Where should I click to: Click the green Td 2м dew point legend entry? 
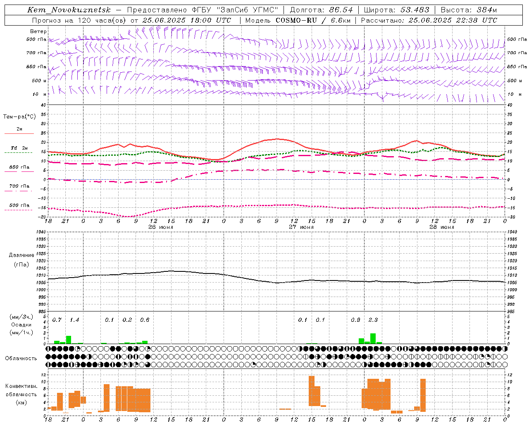click(x=19, y=150)
